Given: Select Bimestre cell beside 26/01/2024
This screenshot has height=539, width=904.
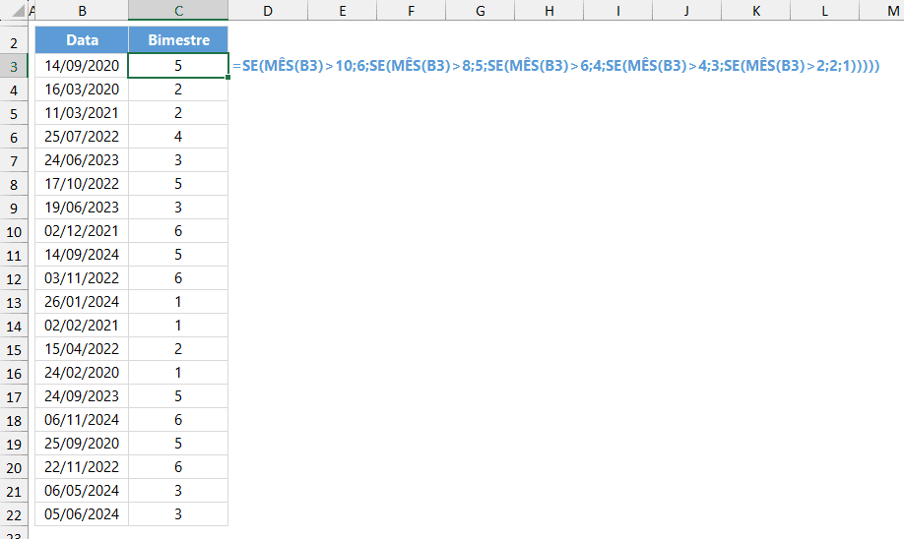Looking at the screenshot, I should click(x=178, y=302).
